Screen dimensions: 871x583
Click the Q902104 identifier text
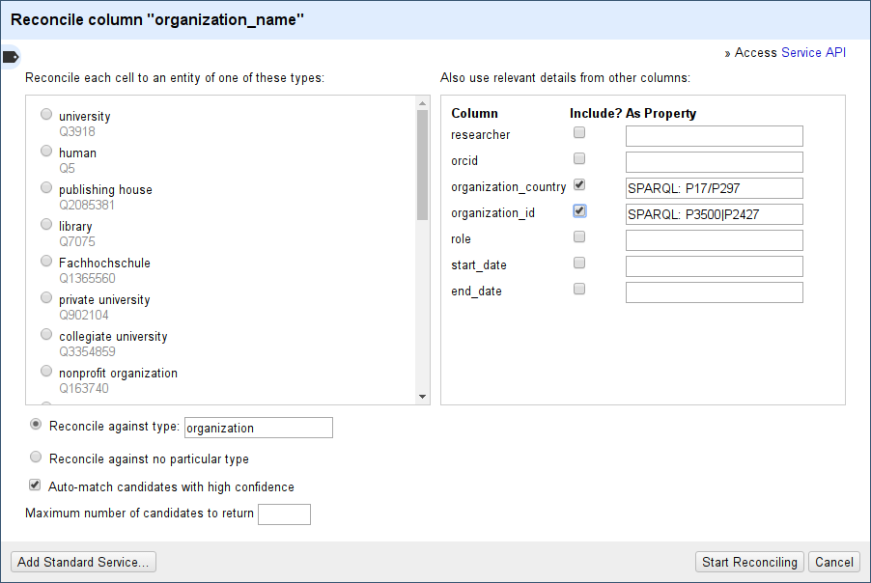click(84, 315)
